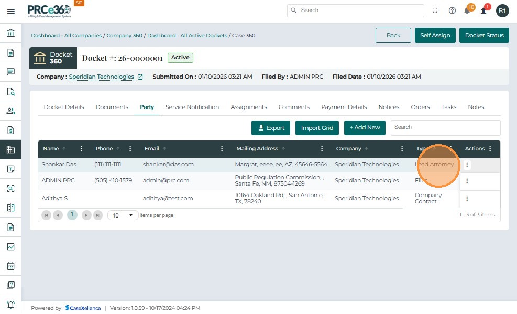Screen dimensions: 517x314
Task: Switch to Service Notification tab
Action: pyautogui.click(x=192, y=107)
